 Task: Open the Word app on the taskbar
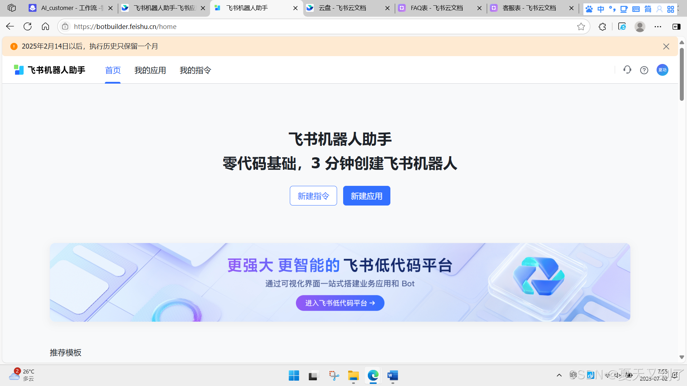click(393, 376)
